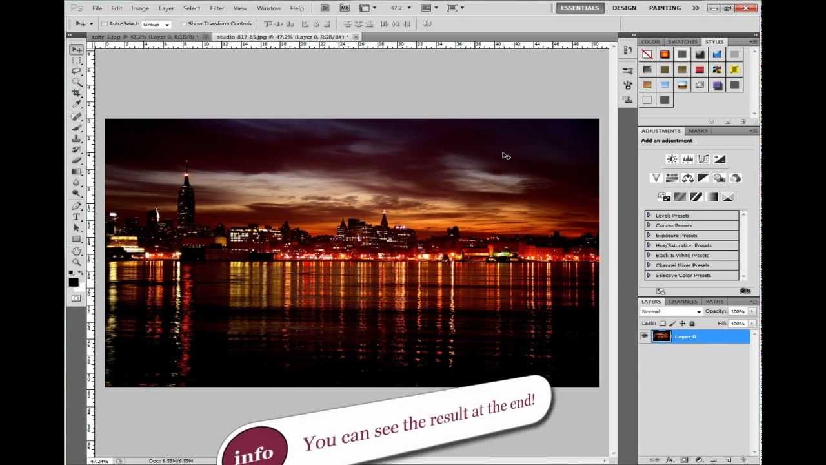Open the Image menu

tap(140, 8)
